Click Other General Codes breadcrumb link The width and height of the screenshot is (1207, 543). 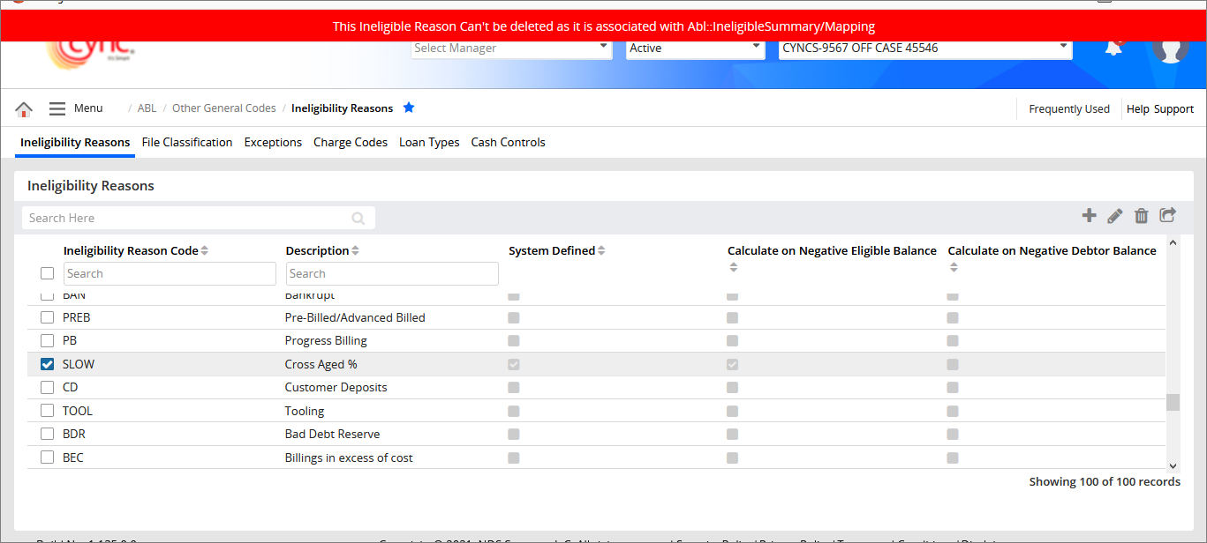pos(224,108)
